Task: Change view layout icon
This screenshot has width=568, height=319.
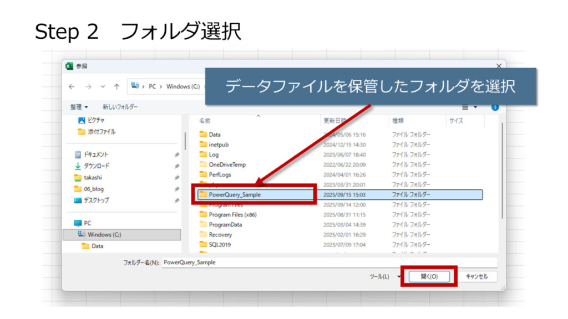Action: point(465,107)
